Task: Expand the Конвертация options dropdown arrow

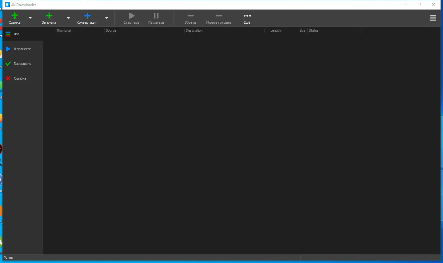Action: coord(106,18)
